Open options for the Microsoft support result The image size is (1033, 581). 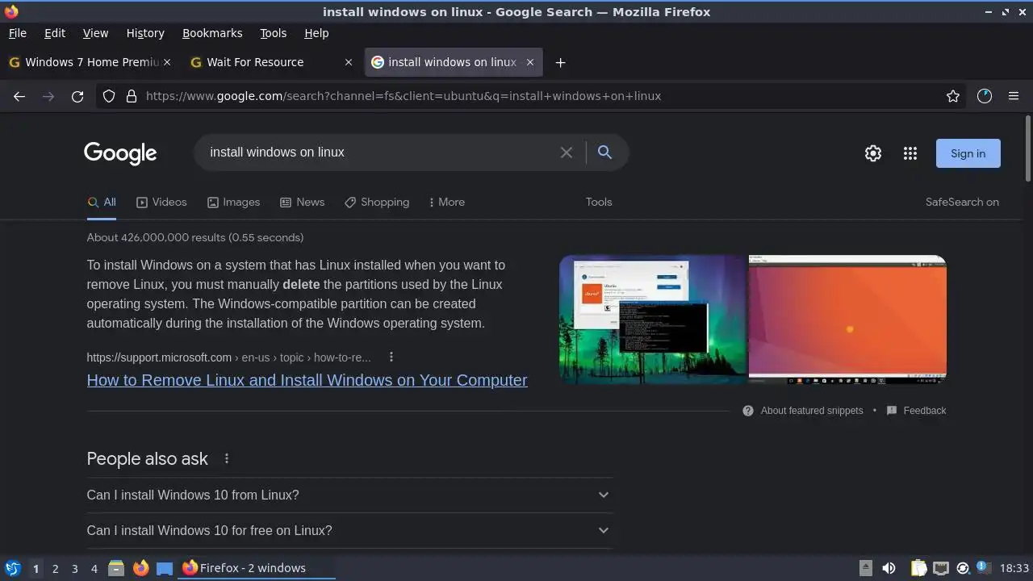pos(391,357)
